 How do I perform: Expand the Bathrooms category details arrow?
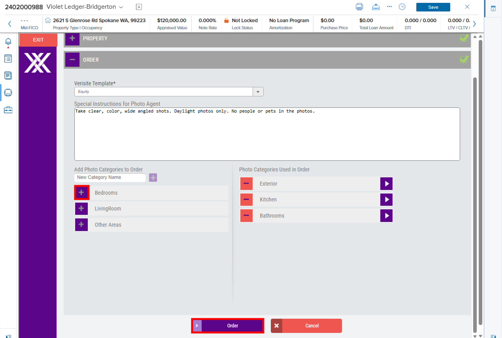[387, 216]
